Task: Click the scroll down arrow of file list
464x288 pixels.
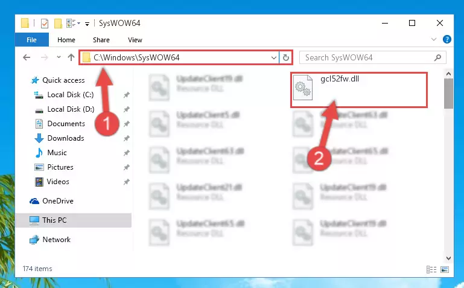Action: click(x=448, y=258)
